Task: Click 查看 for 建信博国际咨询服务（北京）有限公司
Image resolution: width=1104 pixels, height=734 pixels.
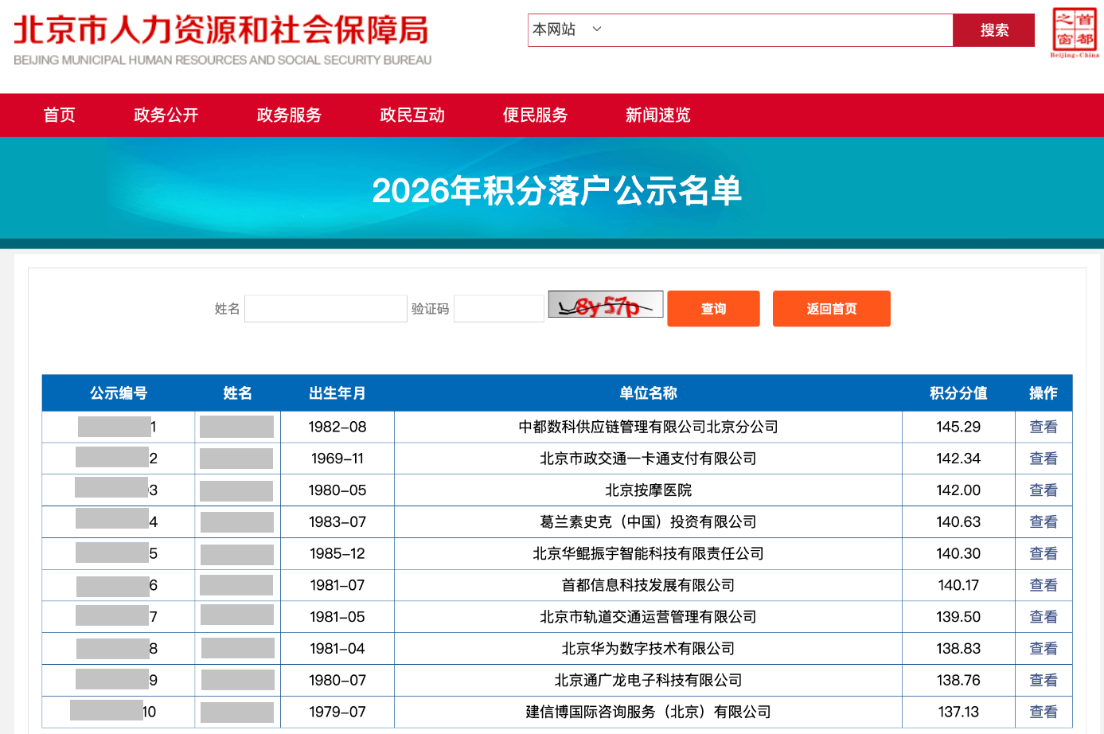Action: [1044, 712]
